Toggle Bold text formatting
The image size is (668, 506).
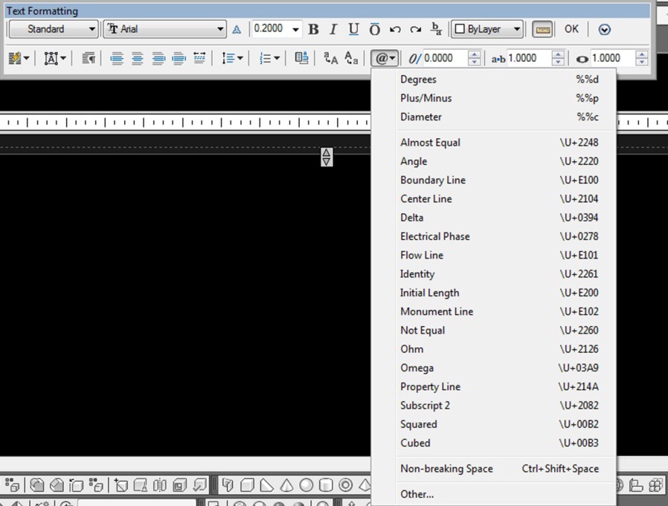click(x=313, y=29)
